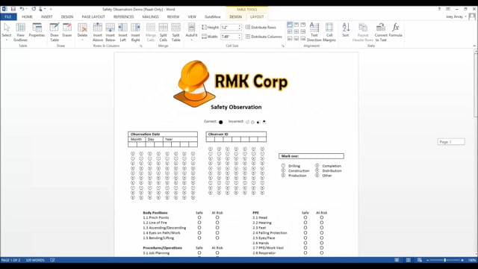Switch to Table Tools DESIGN tab
This screenshot has height=269, width=478.
pos(236,16)
